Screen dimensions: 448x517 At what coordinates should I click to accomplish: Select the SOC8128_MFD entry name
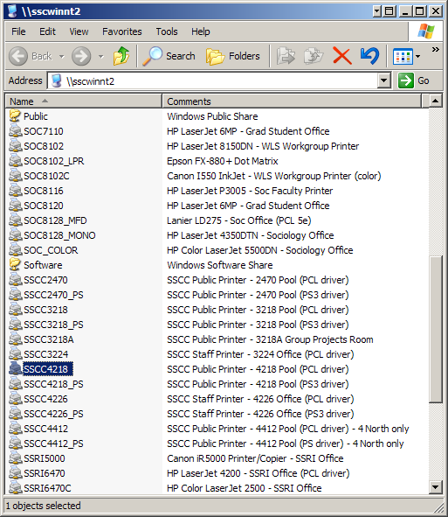point(55,220)
